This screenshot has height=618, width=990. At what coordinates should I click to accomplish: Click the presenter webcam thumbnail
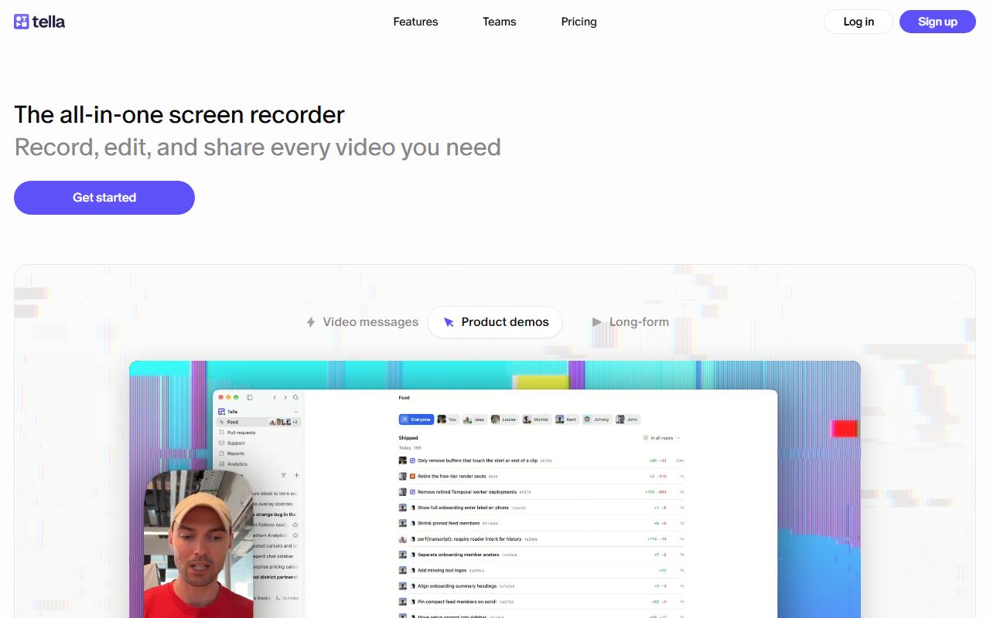199,544
